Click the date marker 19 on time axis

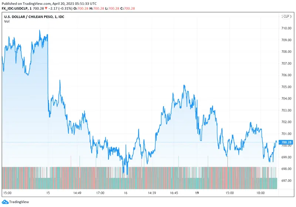tap(197, 193)
